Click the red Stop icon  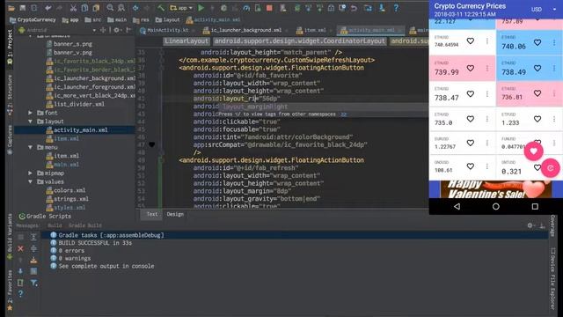tap(269, 8)
